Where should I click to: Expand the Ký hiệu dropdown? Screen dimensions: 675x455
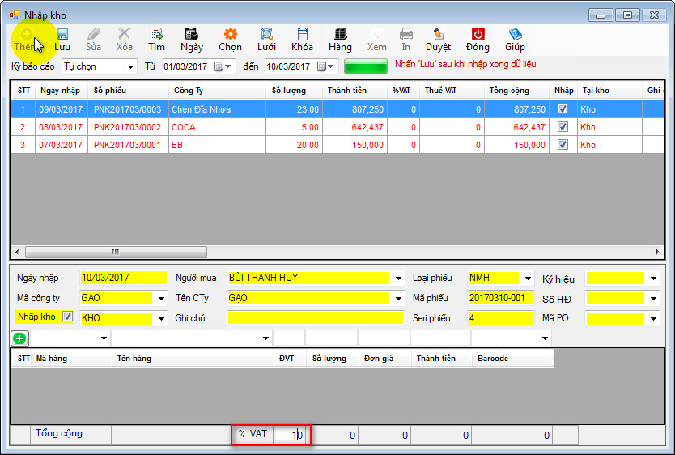pos(653,278)
